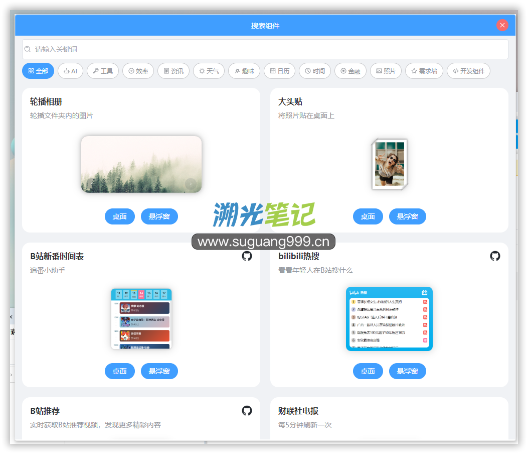Add 大头贴 widget to 桌面
The width and height of the screenshot is (528, 454).
(x=368, y=216)
